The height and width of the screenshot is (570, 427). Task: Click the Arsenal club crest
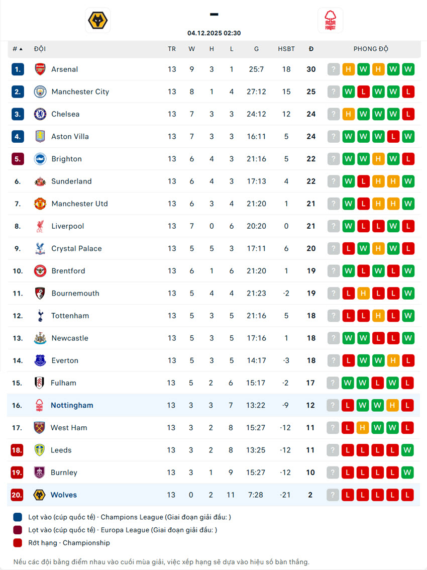coord(40,69)
